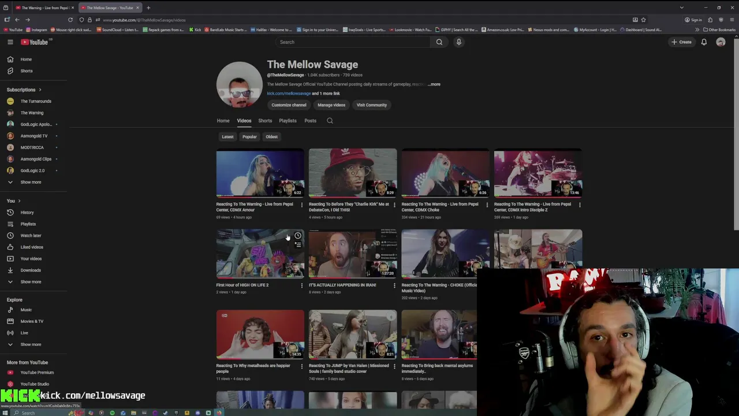Open kick.com/mellowsavage channel link
This screenshot has height=416, width=739.
pyautogui.click(x=289, y=94)
